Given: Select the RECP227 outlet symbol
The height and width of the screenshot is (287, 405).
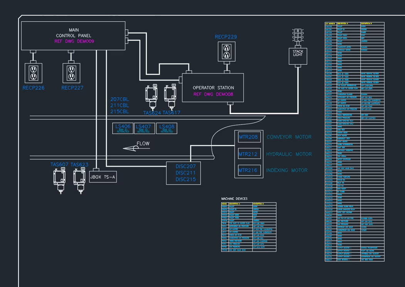Looking at the screenshot, I should pyautogui.click(x=71, y=72).
